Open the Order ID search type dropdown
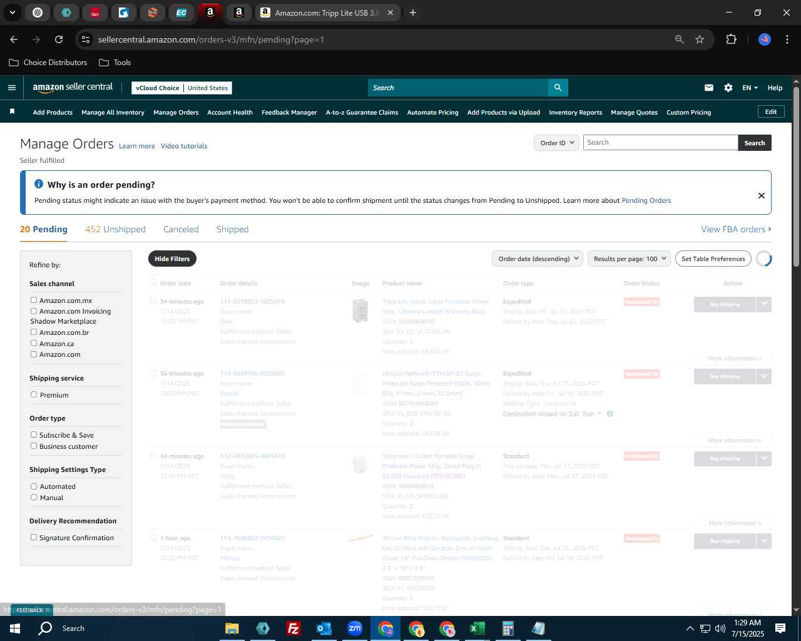This screenshot has width=801, height=641. click(x=556, y=143)
